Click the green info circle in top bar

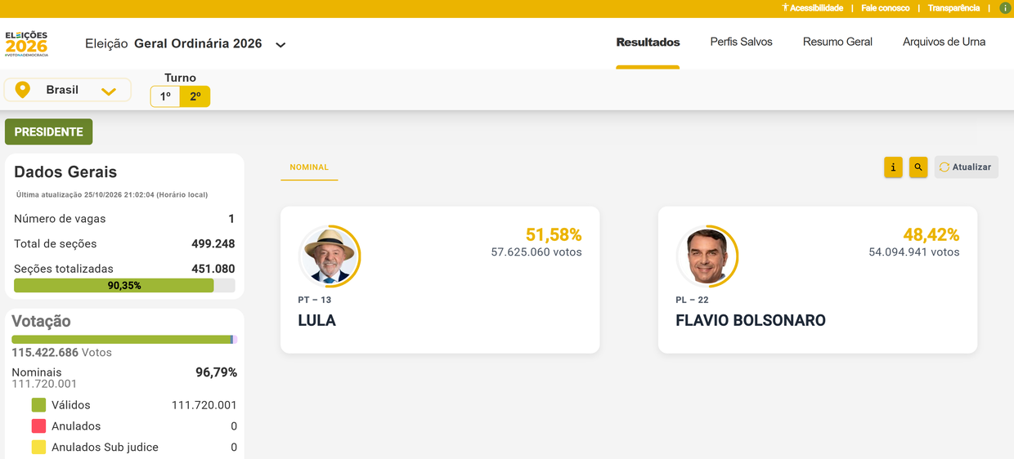click(1005, 8)
